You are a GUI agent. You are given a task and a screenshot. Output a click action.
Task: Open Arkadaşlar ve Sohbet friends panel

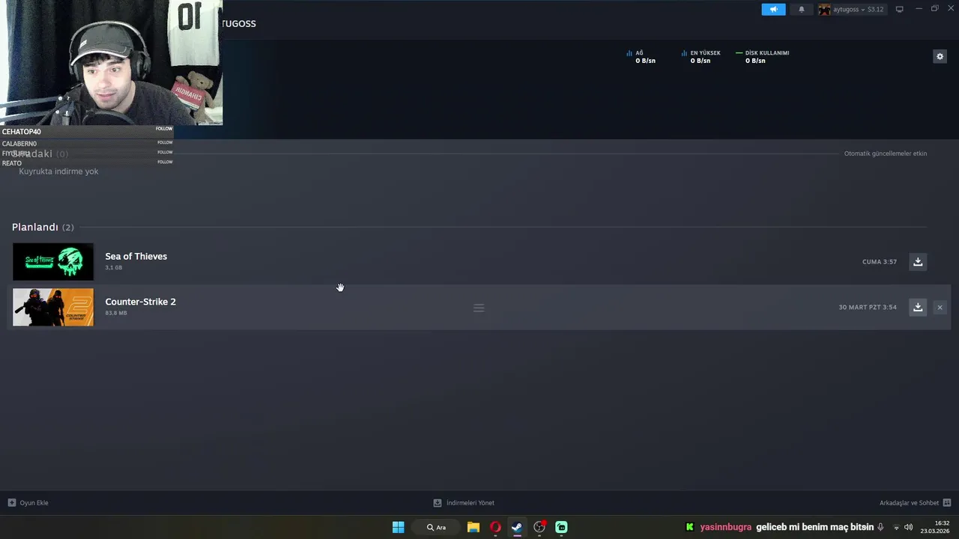point(916,503)
